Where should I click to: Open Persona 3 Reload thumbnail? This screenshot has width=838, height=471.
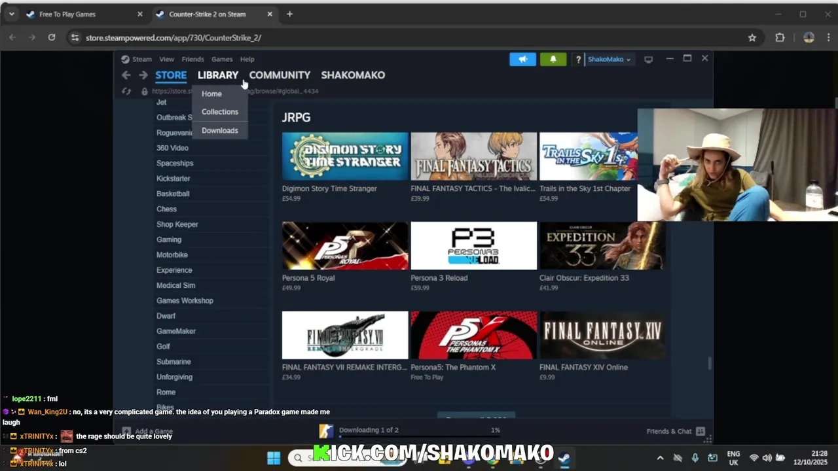coord(473,245)
